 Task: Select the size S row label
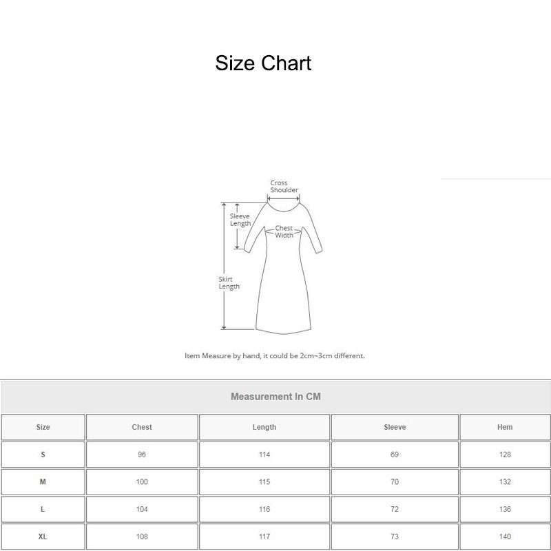click(x=43, y=455)
